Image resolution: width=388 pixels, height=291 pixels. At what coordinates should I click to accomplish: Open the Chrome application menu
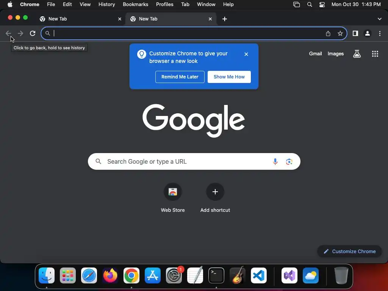30,5
